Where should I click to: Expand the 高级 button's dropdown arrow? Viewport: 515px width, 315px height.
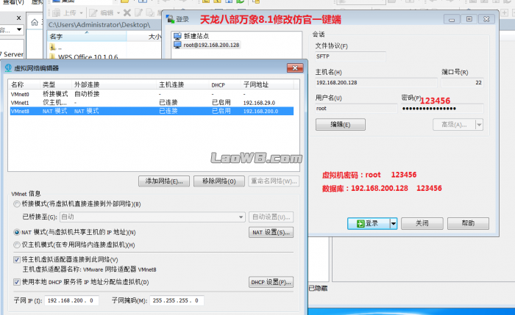point(479,125)
